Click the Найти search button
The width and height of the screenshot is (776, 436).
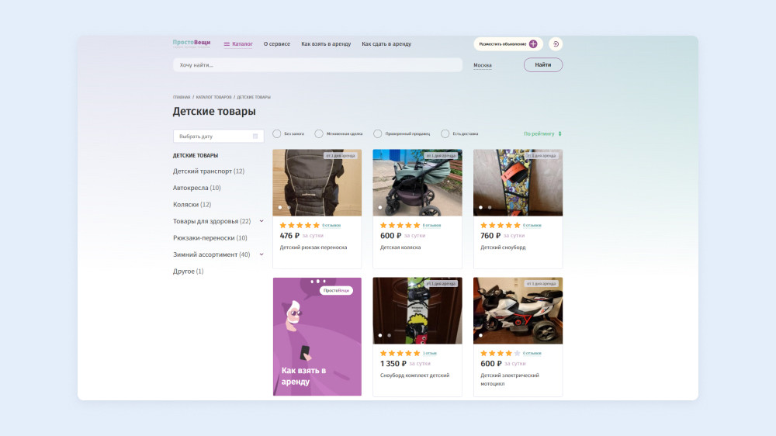tap(543, 65)
